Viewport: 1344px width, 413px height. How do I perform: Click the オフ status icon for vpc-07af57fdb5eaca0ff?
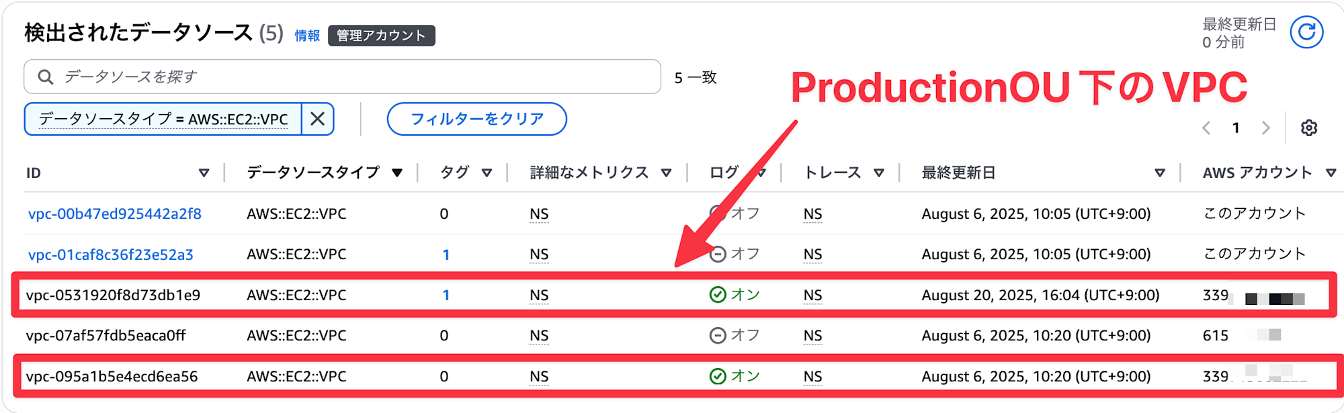pyautogui.click(x=718, y=335)
